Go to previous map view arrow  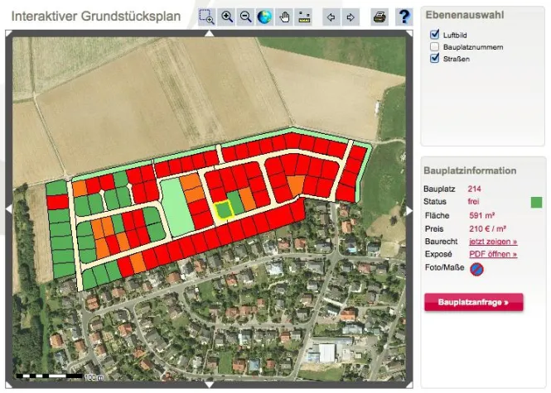(x=331, y=17)
